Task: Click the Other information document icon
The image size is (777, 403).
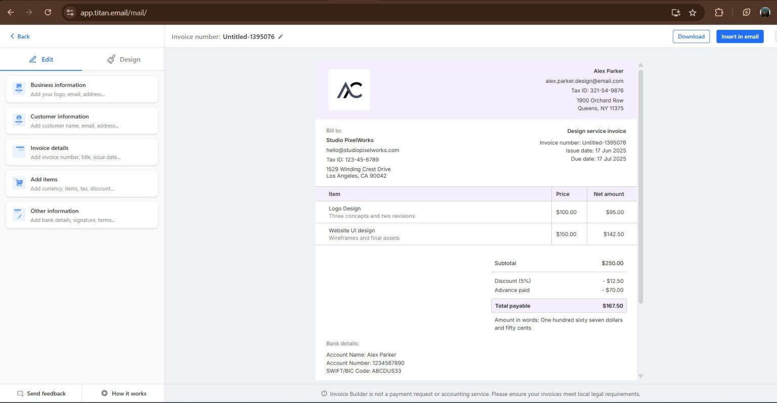Action: pyautogui.click(x=19, y=214)
